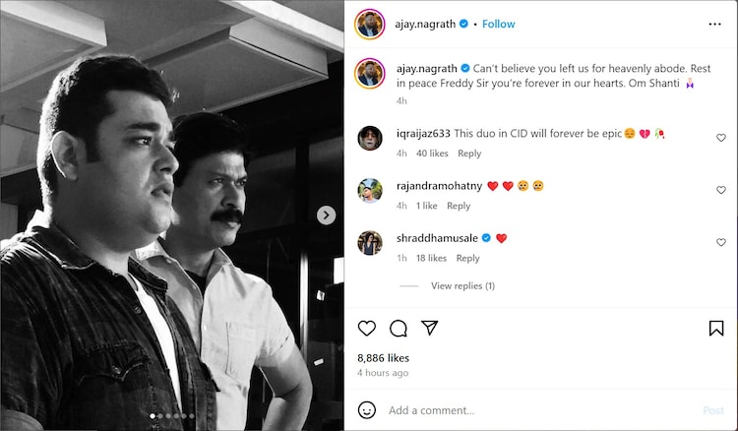
Task: View the 8,886 likes list
Action: coord(384,358)
